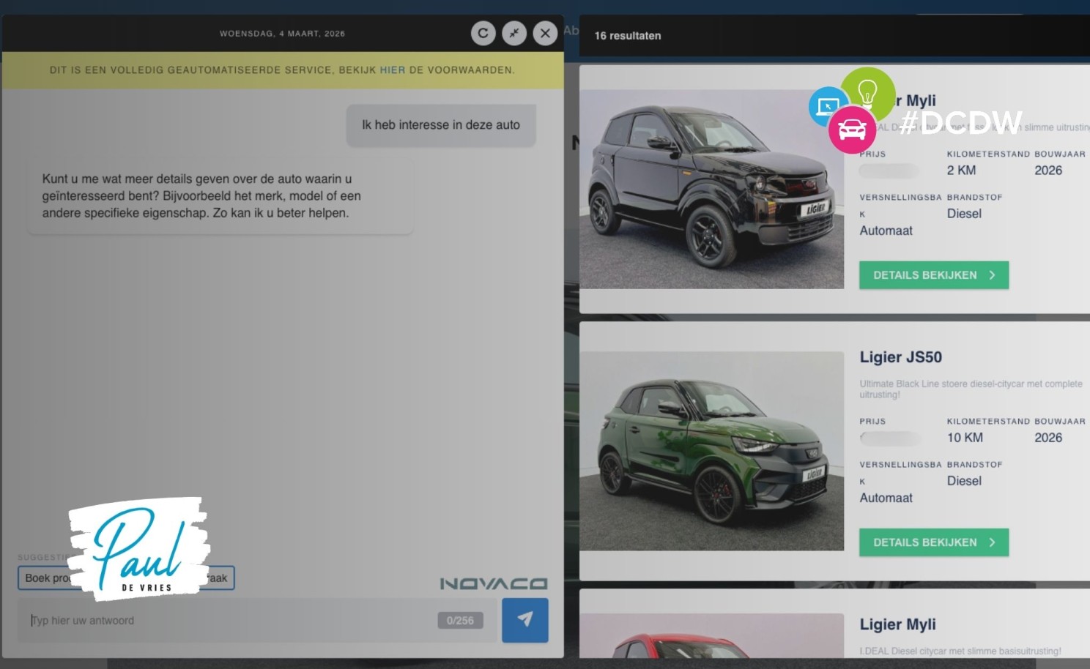Click the 'Ik heb interesse in deze auto' message
Image resolution: width=1090 pixels, height=669 pixels.
441,125
